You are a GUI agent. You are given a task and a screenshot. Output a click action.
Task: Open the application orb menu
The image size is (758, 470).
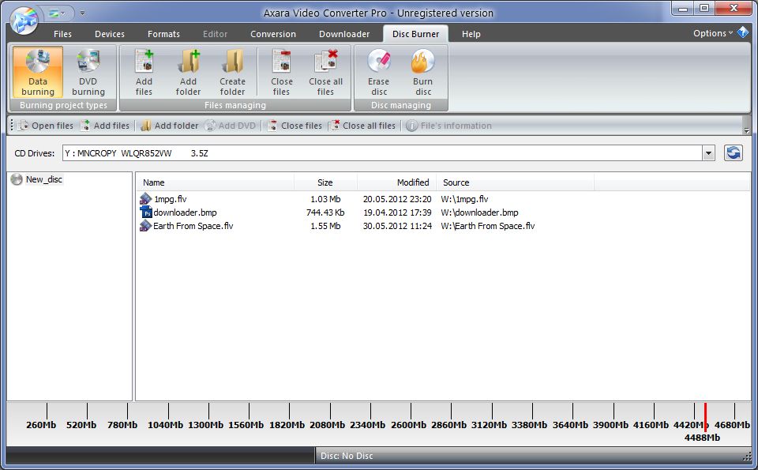24,21
